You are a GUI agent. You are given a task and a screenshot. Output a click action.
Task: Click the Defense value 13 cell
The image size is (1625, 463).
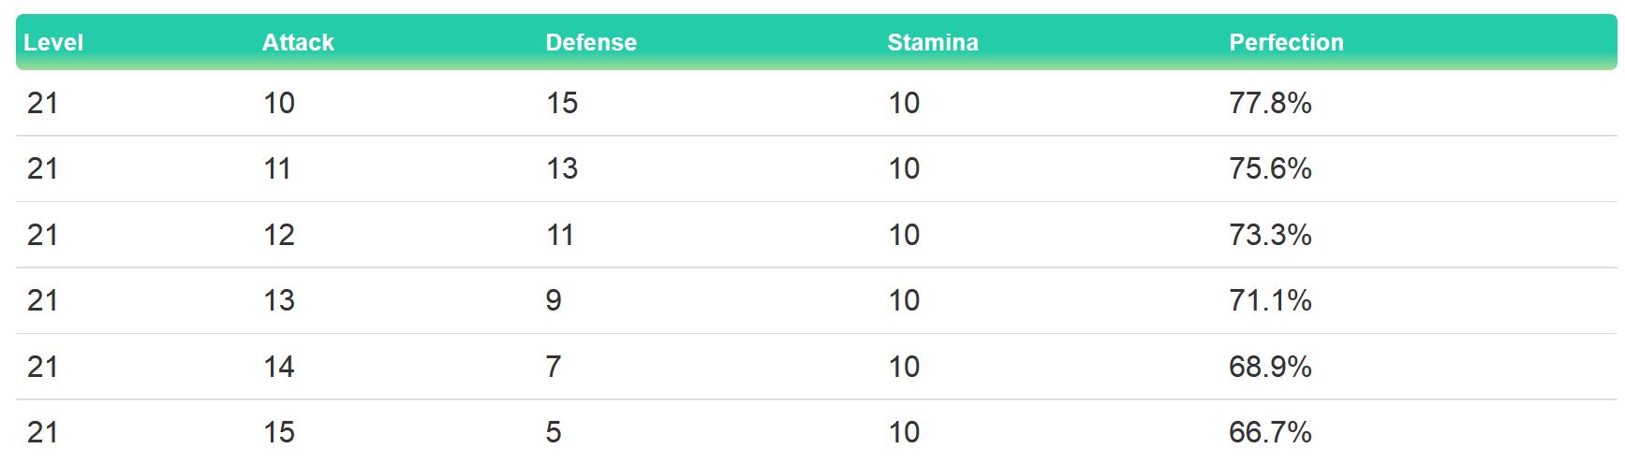tap(562, 168)
